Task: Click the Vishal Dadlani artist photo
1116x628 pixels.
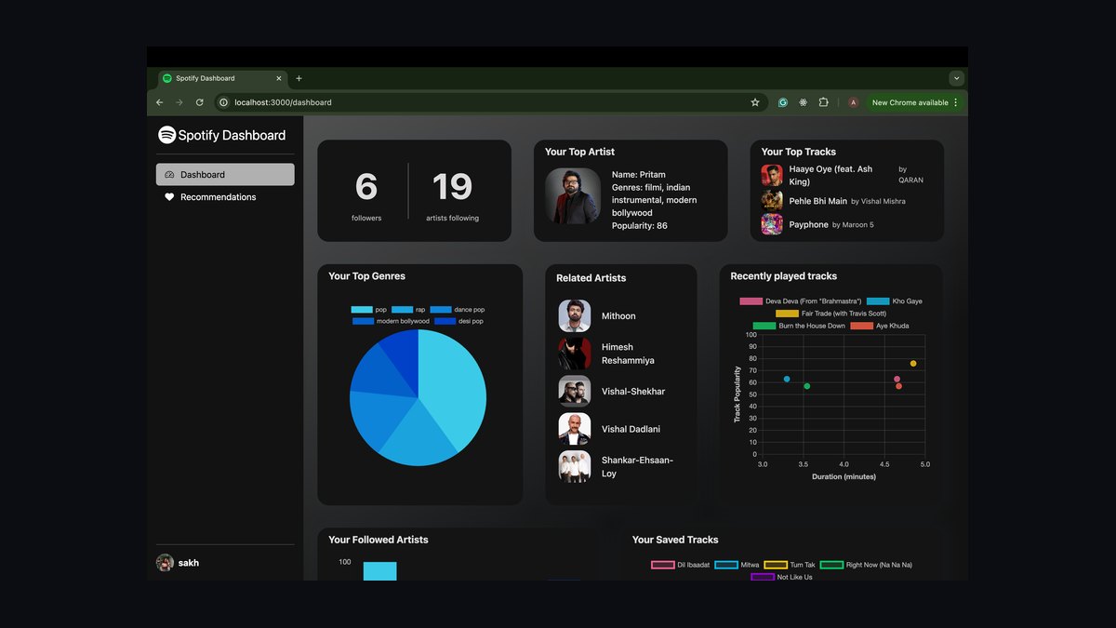Action: click(575, 429)
